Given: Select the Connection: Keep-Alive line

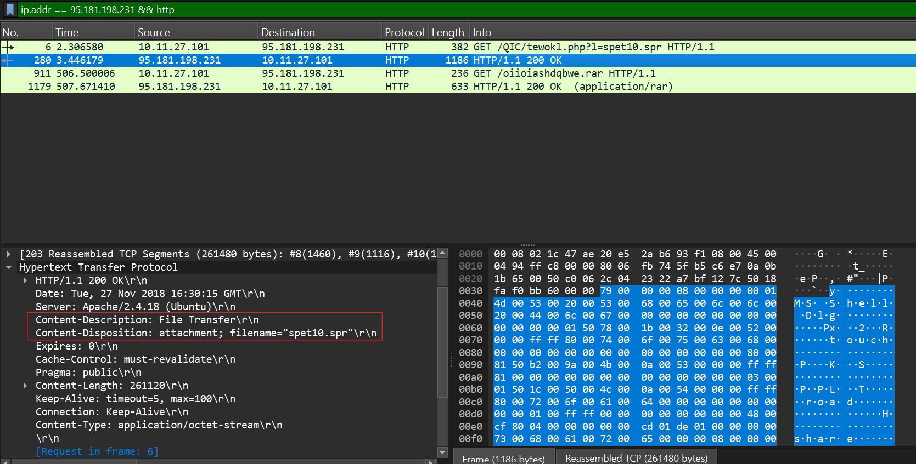Looking at the screenshot, I should tap(112, 412).
